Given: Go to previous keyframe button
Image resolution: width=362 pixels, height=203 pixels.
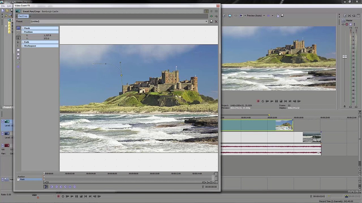Looking at the screenshot, I should point(56,187).
